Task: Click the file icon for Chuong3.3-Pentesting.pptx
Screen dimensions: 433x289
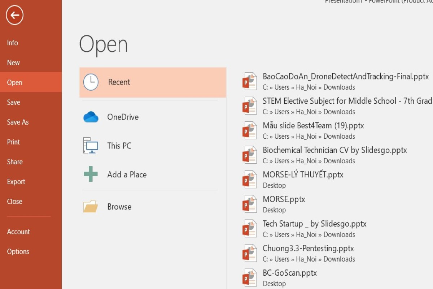Action: point(249,253)
